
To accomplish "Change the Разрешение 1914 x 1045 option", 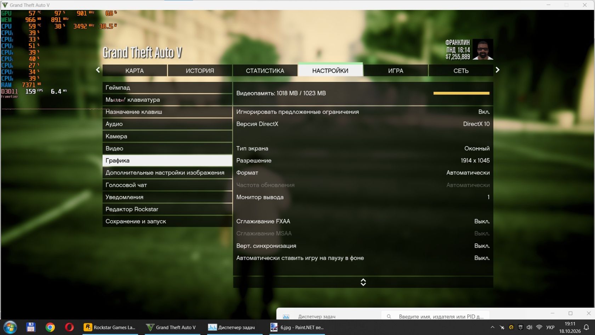I will pos(363,160).
